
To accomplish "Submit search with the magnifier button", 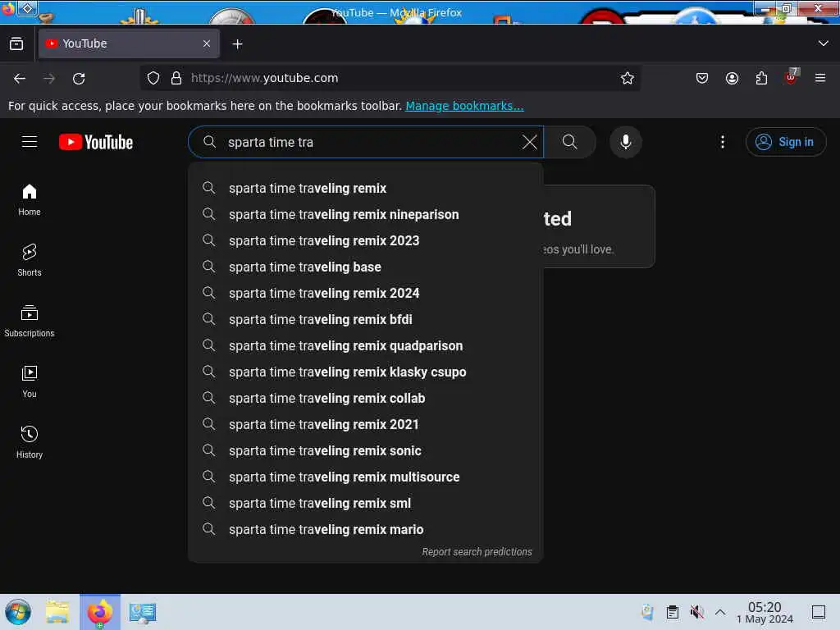I will 569,142.
